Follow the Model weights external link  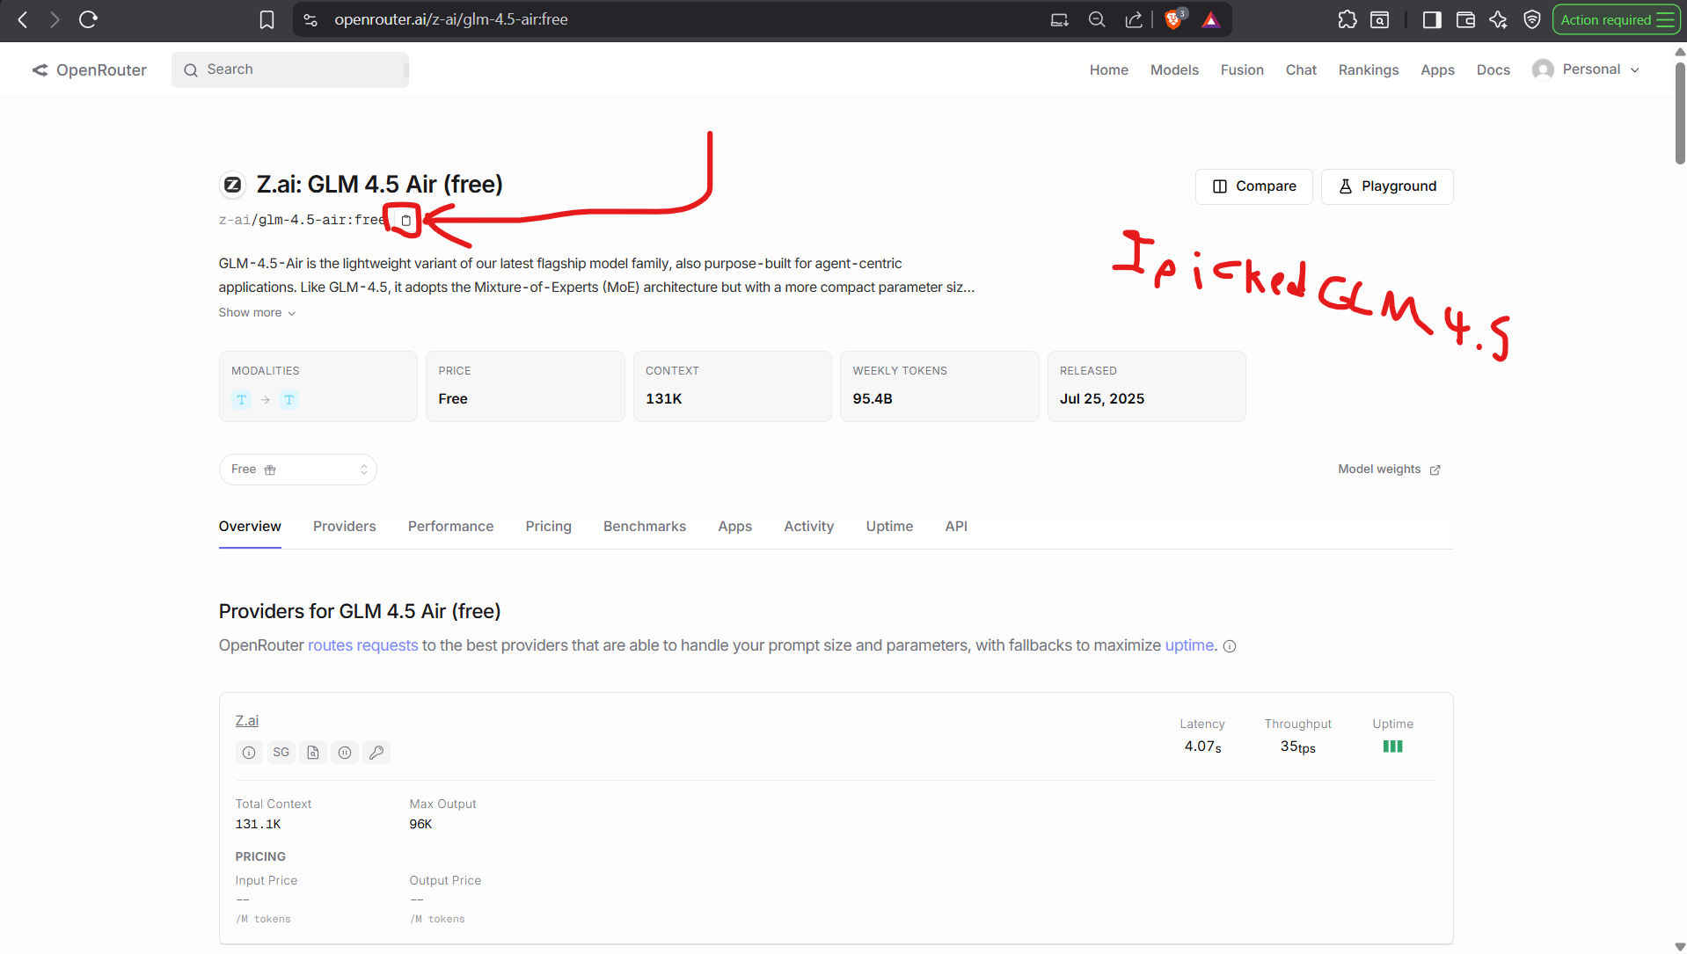click(x=1390, y=470)
